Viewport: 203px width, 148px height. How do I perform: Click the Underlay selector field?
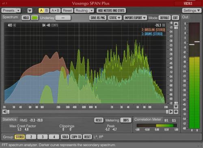click(63, 18)
